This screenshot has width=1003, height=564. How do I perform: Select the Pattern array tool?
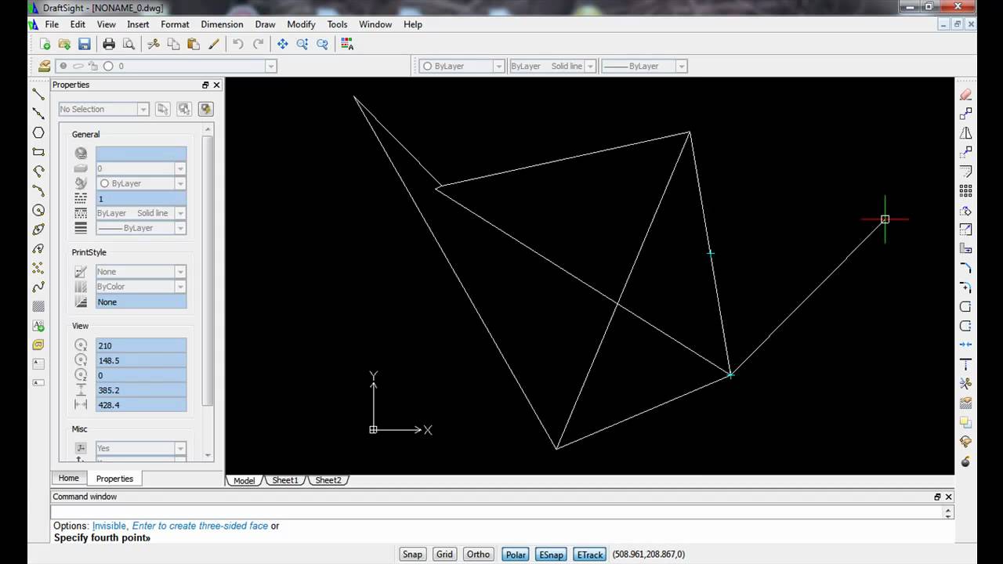click(x=965, y=190)
